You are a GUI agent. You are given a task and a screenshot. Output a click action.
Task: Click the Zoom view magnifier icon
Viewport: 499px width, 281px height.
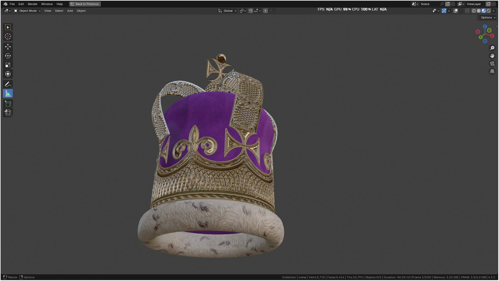(x=492, y=48)
